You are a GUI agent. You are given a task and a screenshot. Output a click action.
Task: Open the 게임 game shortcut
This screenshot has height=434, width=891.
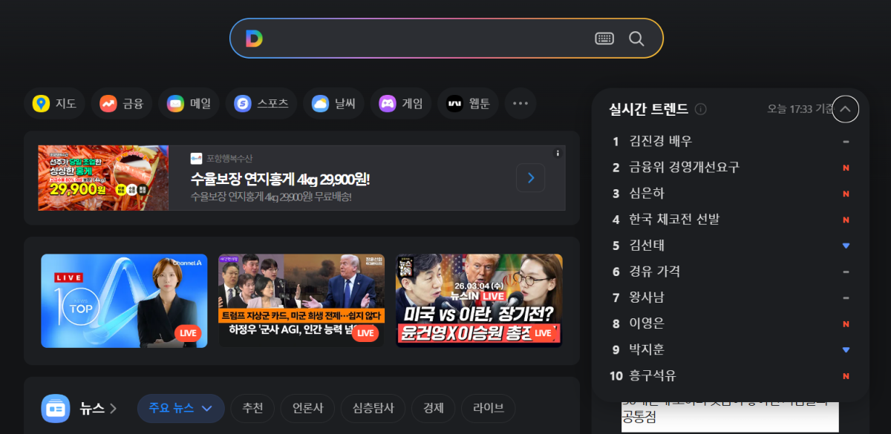(401, 104)
